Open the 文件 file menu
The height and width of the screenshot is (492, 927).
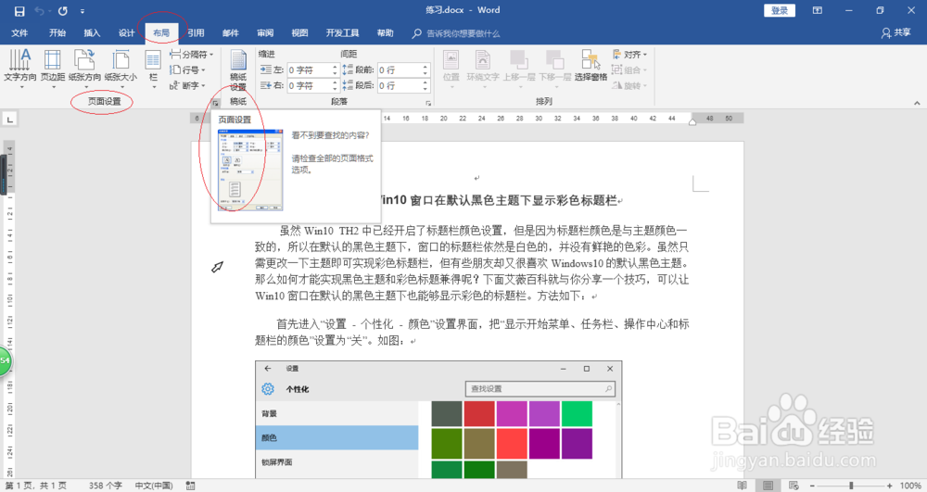point(19,33)
